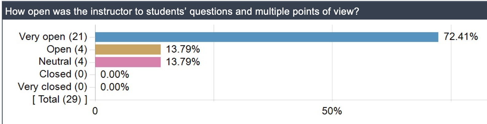Image resolution: width=487 pixels, height=124 pixels.
Task: Click the [ Total (29) ] label
Action: 60,99
